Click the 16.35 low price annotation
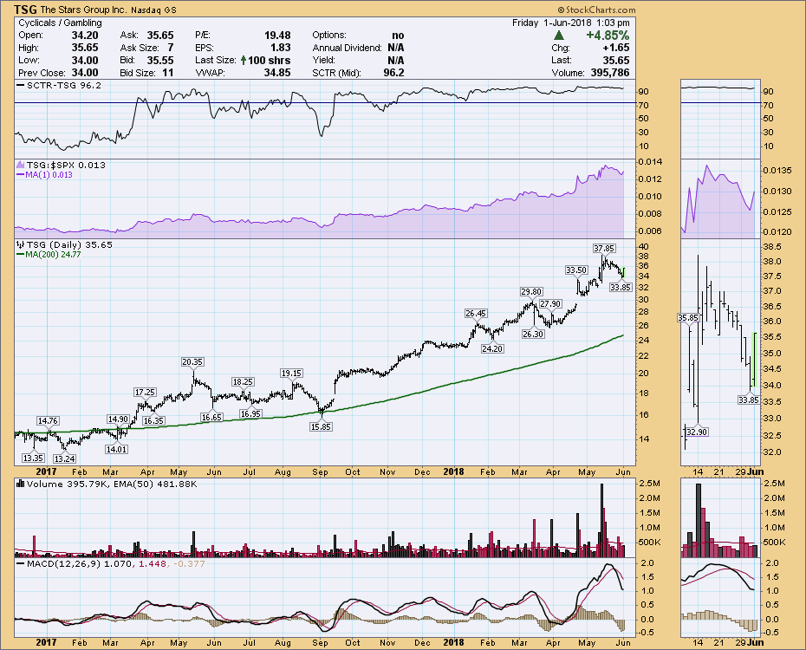The width and height of the screenshot is (806, 650). click(x=153, y=420)
